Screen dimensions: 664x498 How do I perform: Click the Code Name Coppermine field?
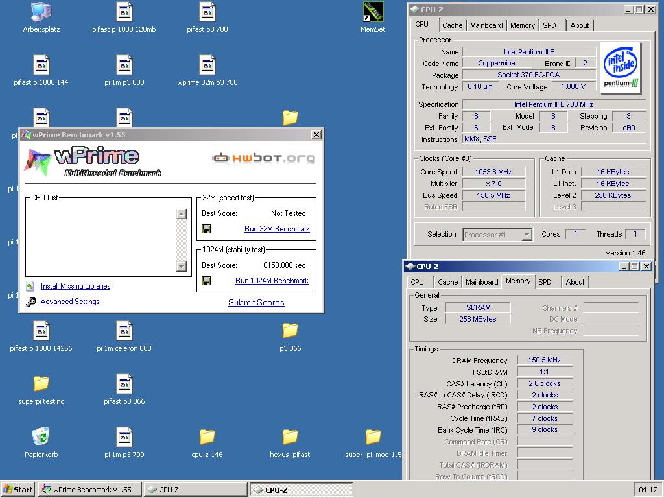point(497,63)
